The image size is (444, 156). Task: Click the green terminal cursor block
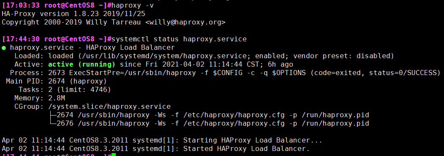(114, 154)
